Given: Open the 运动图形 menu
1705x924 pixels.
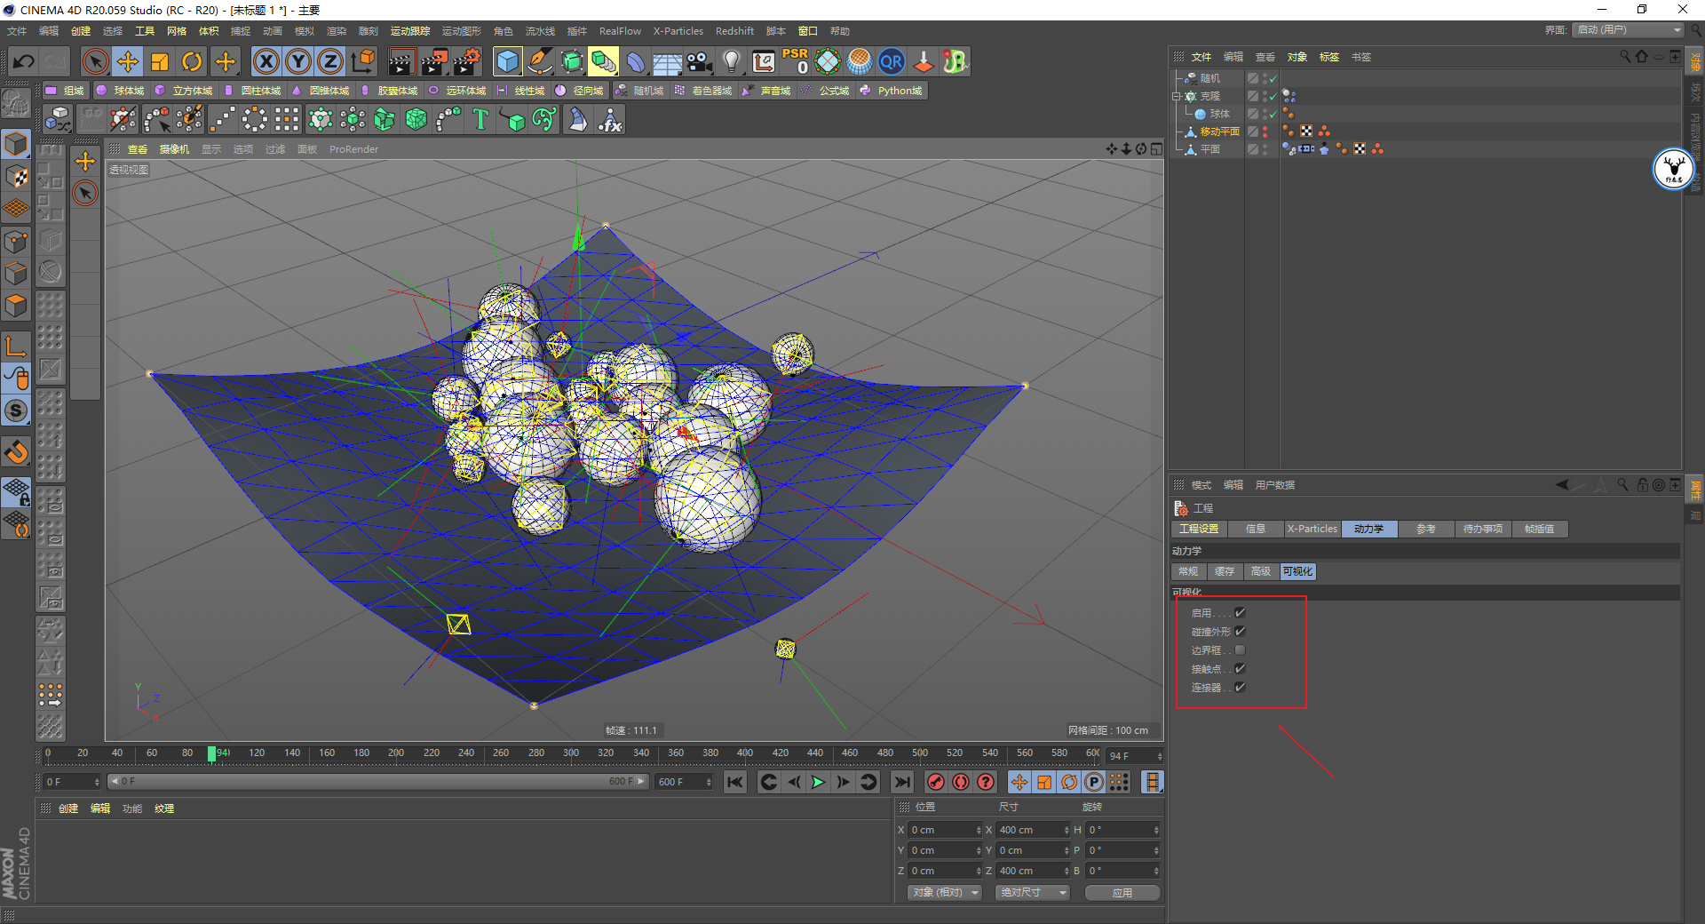Looking at the screenshot, I should pyautogui.click(x=461, y=31).
